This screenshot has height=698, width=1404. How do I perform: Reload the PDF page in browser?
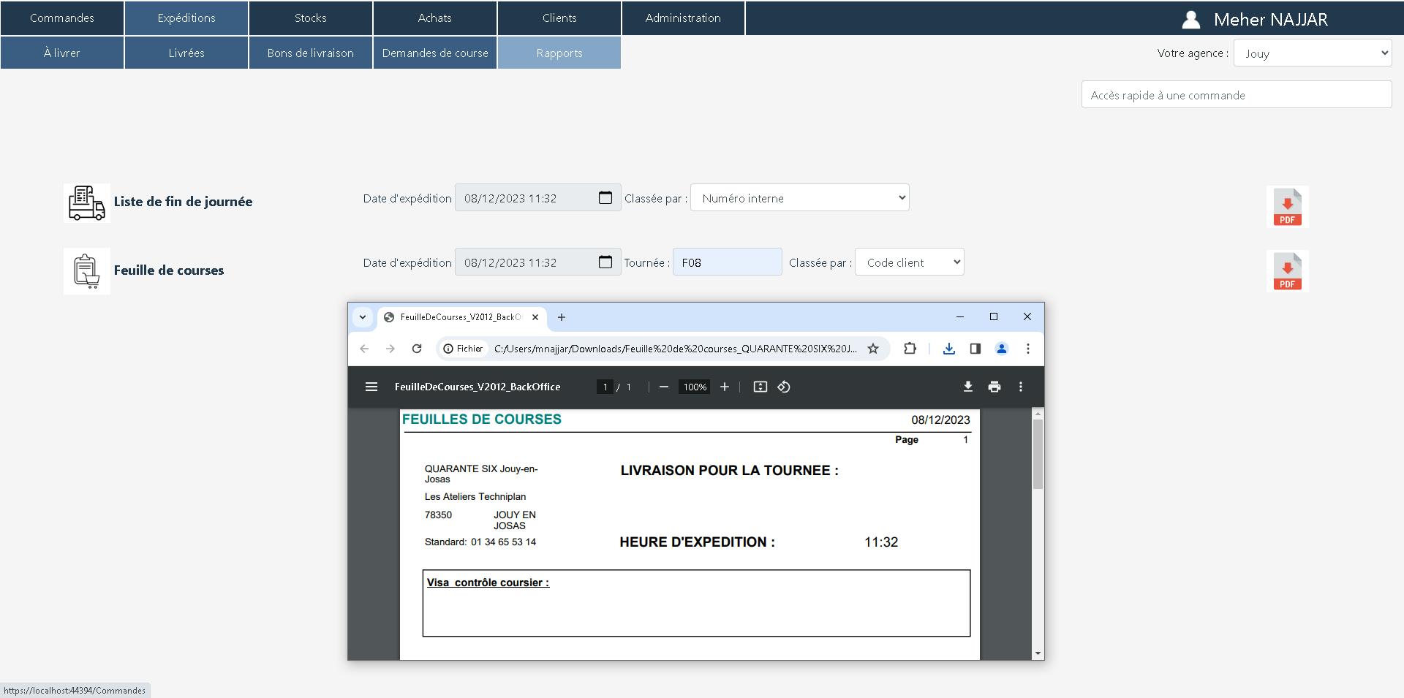417,349
